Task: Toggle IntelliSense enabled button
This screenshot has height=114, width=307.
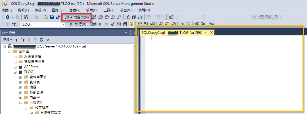Action: click(131, 24)
